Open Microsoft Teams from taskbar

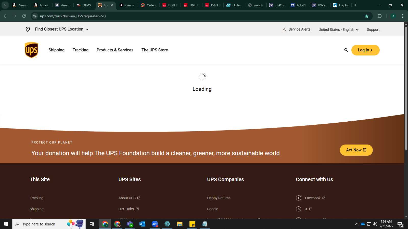[130, 224]
